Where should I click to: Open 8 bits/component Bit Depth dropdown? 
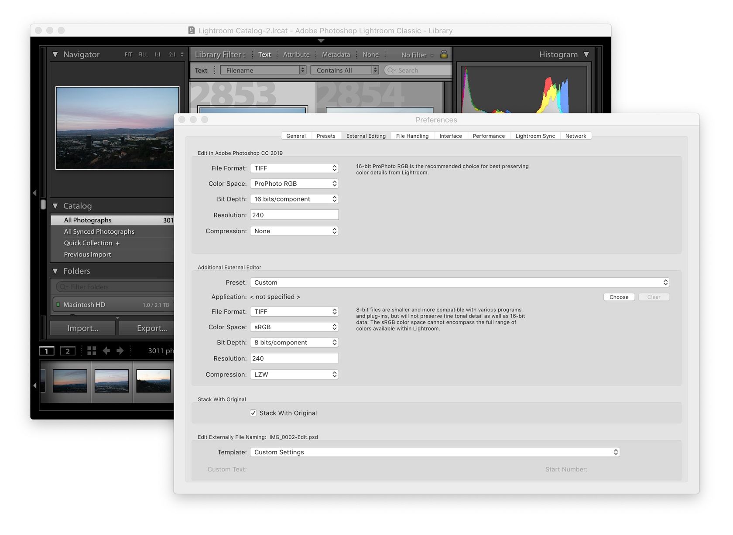pos(295,342)
